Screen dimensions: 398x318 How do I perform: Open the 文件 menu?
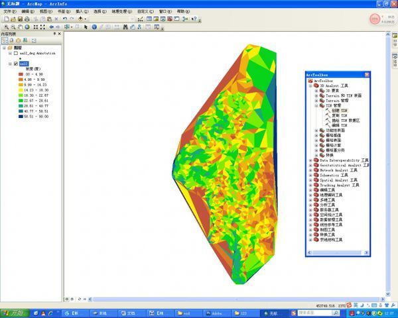pos(9,12)
